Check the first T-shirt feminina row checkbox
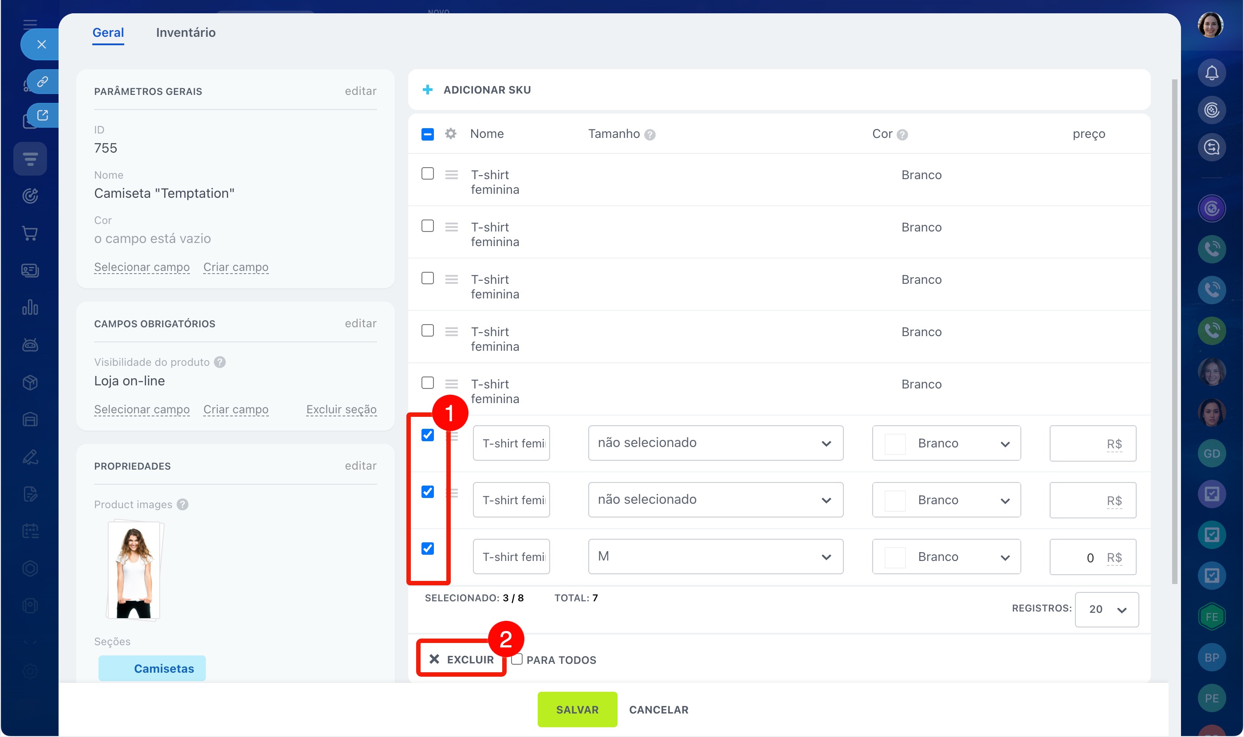The height and width of the screenshot is (737, 1244). tap(427, 173)
